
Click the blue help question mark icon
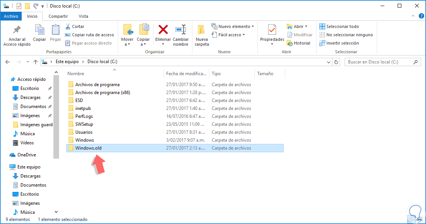coord(421,16)
